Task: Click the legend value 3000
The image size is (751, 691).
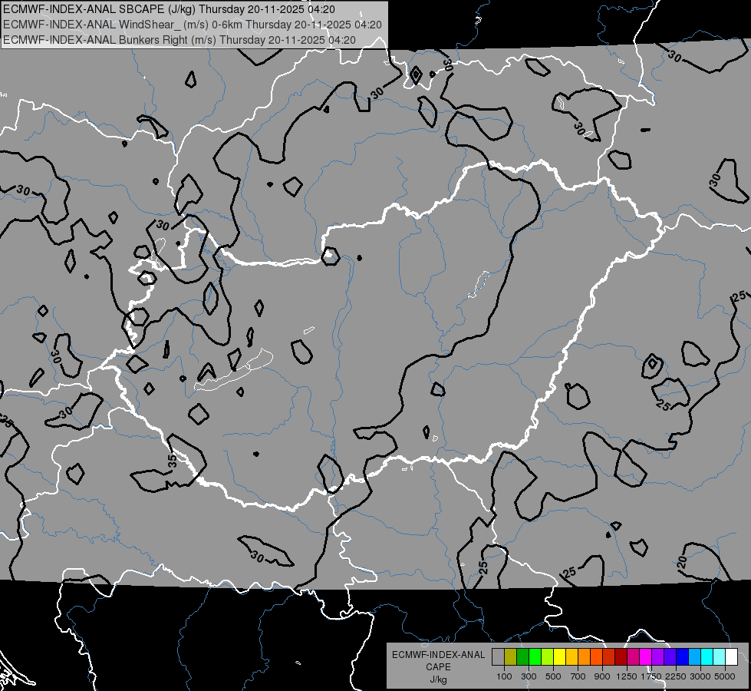Action: 700,676
